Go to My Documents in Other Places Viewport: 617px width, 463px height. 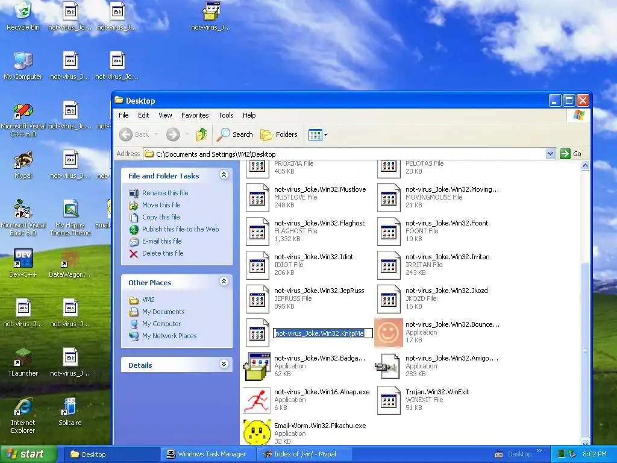[163, 312]
